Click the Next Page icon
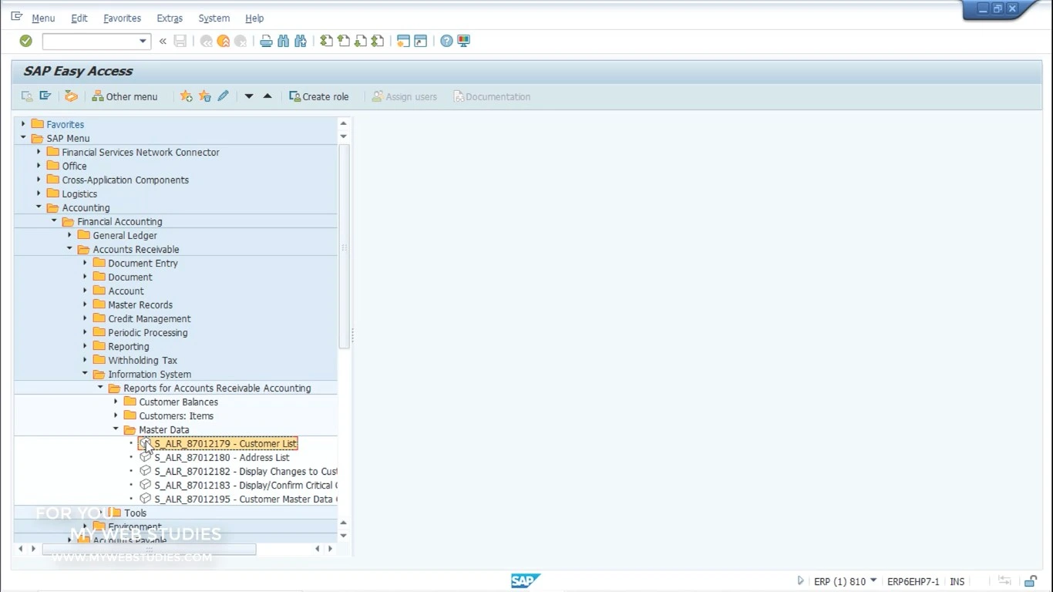The height and width of the screenshot is (592, 1053). coord(361,41)
